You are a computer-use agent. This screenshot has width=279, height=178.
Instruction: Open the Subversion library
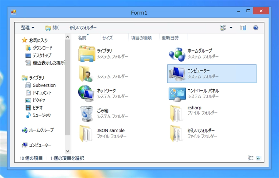tap(44, 85)
